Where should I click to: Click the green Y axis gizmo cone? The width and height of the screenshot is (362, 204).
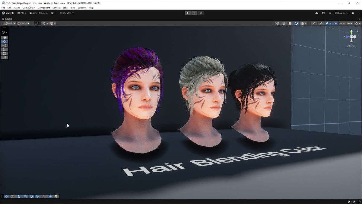(x=351, y=32)
